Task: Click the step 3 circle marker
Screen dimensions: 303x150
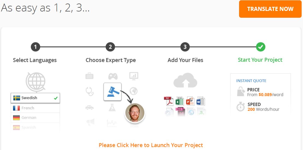Action: click(185, 47)
